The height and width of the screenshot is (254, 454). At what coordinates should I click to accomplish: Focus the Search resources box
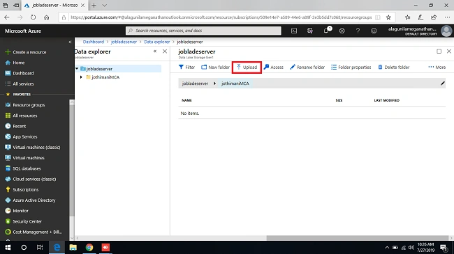coord(203,31)
